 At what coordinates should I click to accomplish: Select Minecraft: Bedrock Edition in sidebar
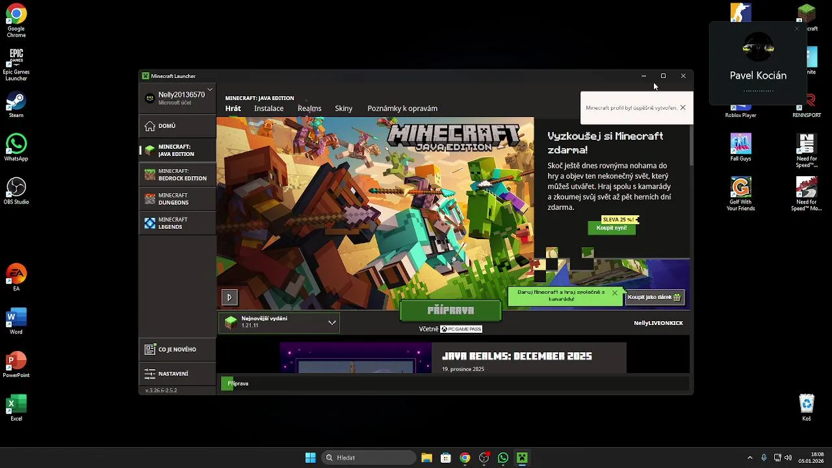click(x=177, y=175)
